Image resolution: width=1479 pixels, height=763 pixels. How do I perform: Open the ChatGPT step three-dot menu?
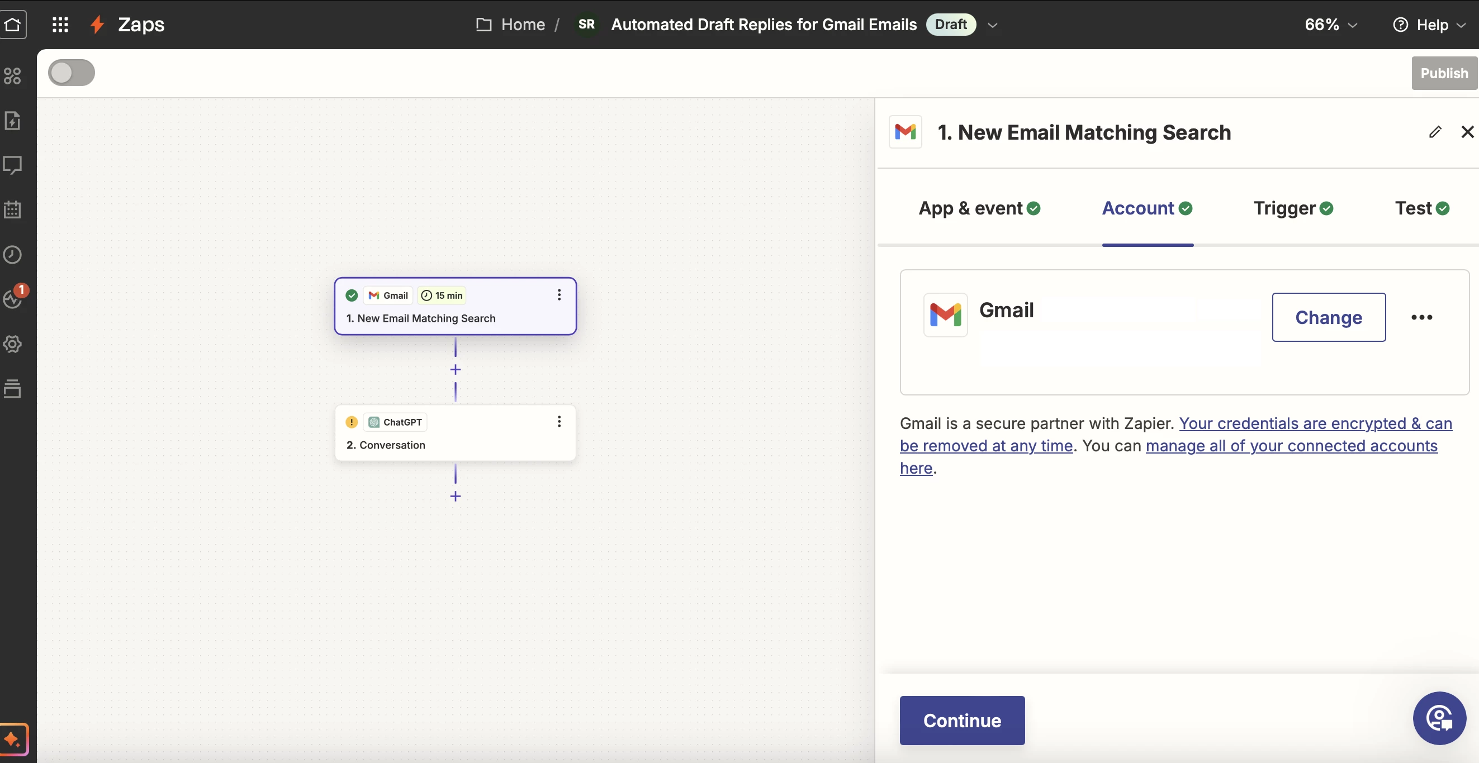pos(558,422)
